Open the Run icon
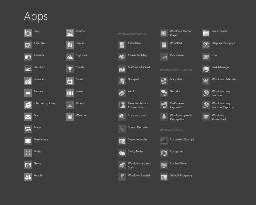The width and height of the screenshot is (256, 205). pyautogui.click(x=206, y=57)
